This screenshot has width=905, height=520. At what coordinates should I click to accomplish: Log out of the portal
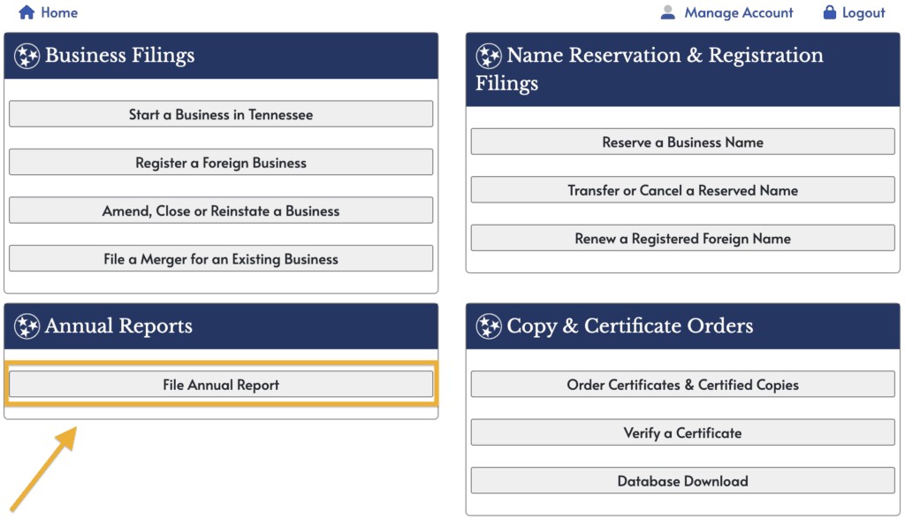pos(862,12)
